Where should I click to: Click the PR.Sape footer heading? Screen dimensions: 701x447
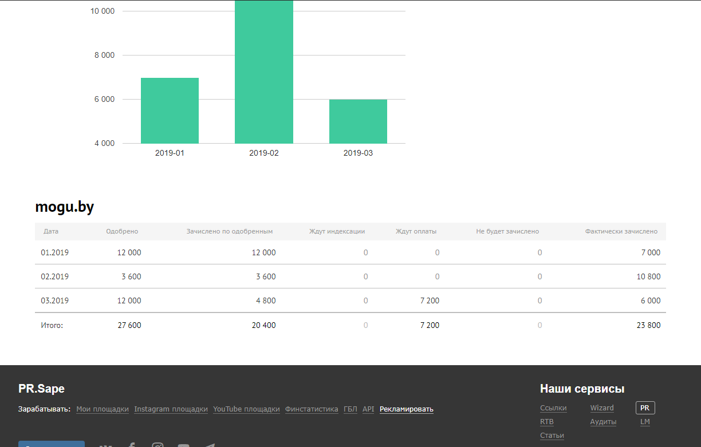(x=41, y=389)
